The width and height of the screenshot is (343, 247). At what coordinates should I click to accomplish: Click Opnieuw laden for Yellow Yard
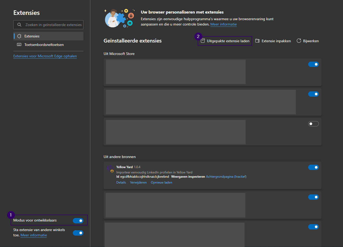coord(162,182)
